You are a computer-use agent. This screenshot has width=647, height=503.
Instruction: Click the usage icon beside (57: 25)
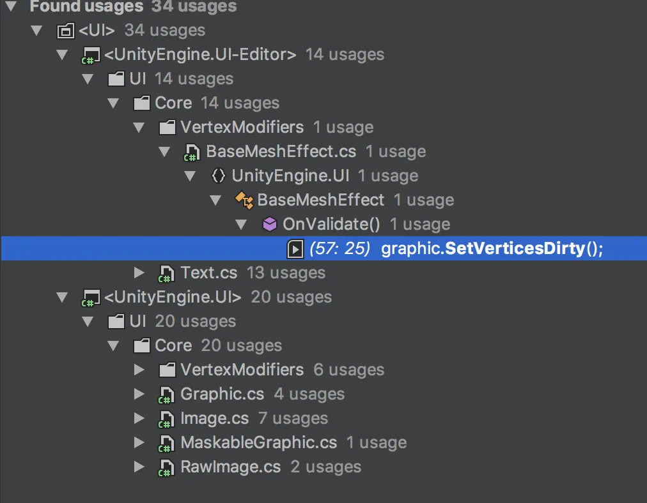pos(295,249)
